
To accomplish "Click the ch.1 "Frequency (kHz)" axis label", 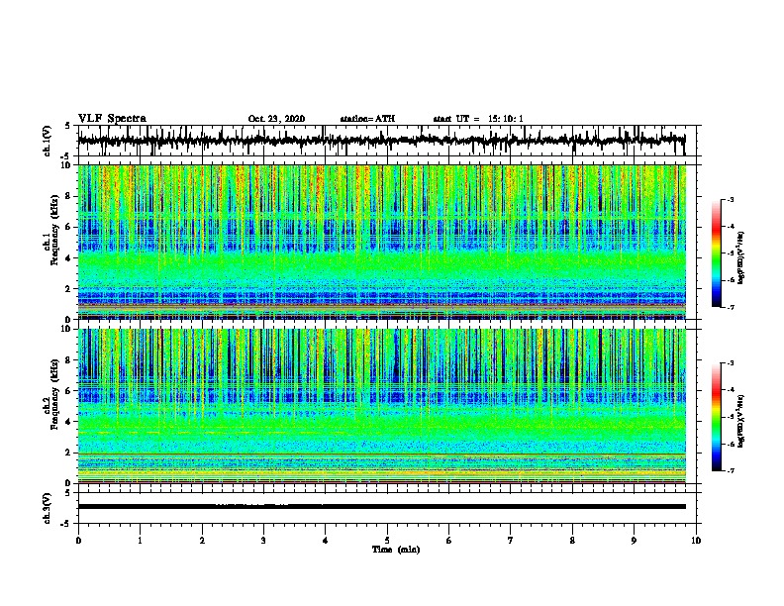I will (54, 230).
